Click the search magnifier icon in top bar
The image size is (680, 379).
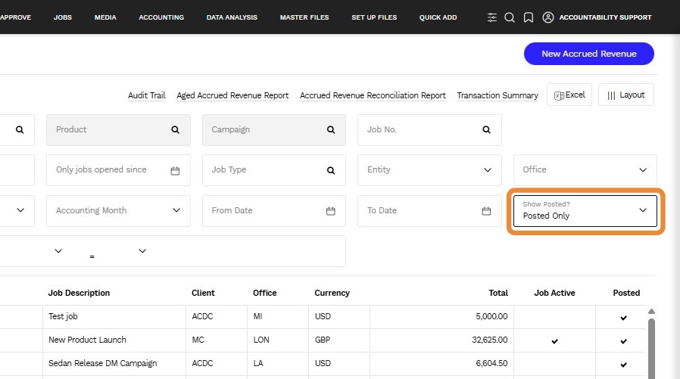pos(510,17)
